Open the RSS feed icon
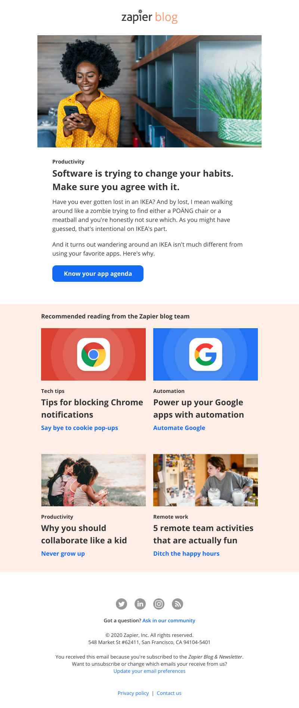Image resolution: width=299 pixels, height=708 pixels. [x=178, y=604]
